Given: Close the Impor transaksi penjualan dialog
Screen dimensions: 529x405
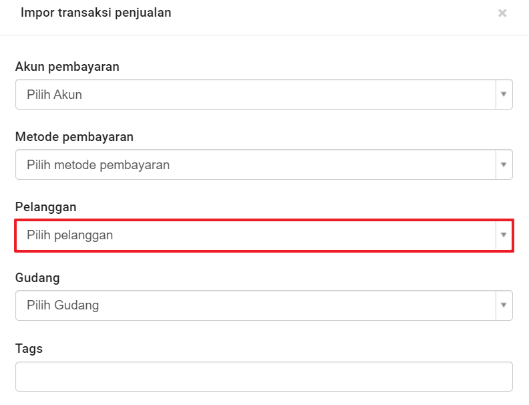Looking at the screenshot, I should click(502, 13).
